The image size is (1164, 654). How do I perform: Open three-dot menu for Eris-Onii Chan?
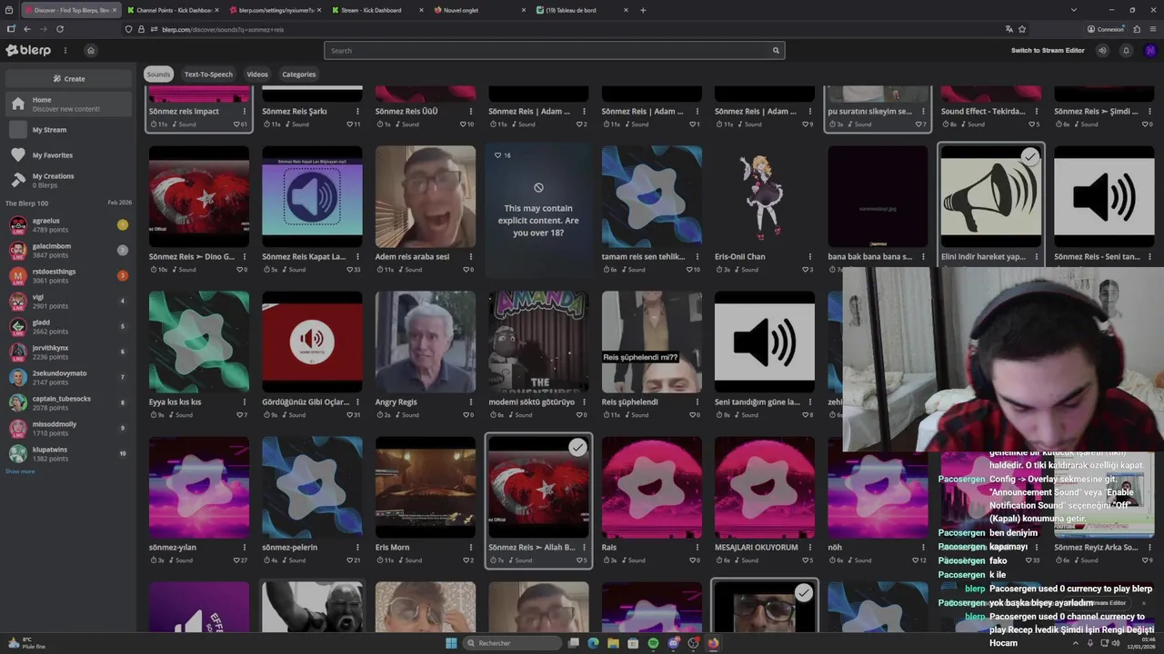click(810, 257)
